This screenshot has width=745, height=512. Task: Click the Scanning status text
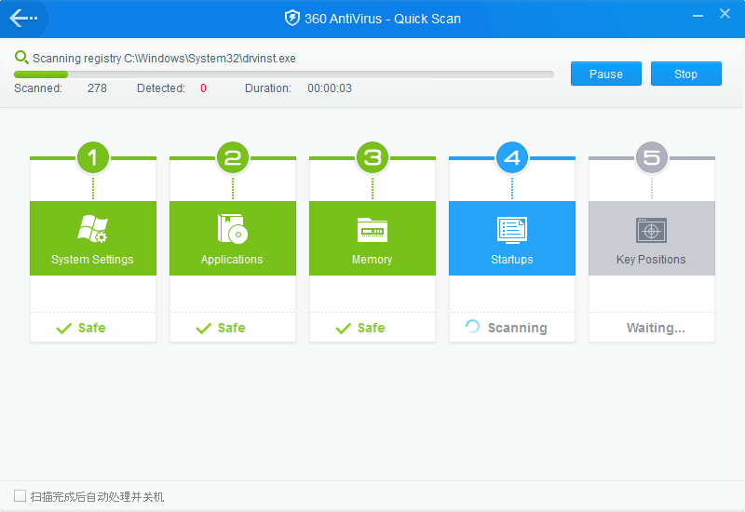[x=518, y=328]
